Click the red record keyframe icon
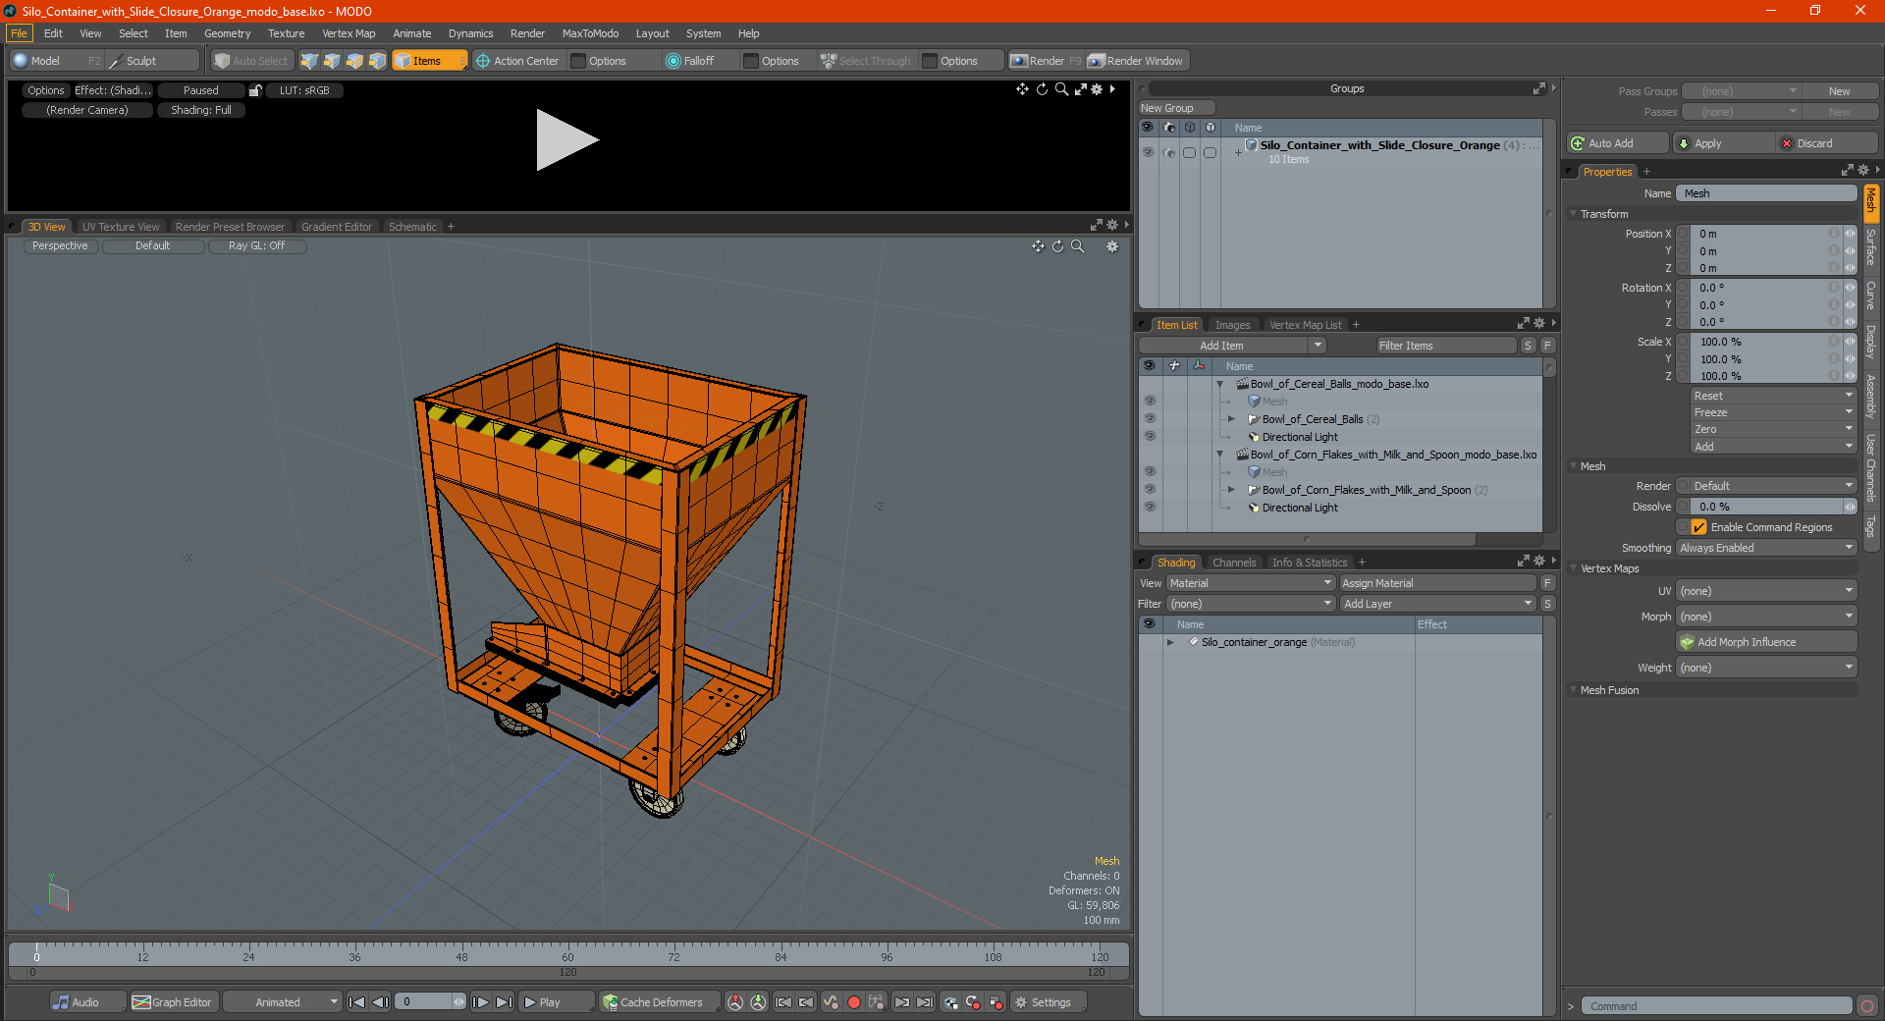The width and height of the screenshot is (1885, 1021). coord(854,1002)
